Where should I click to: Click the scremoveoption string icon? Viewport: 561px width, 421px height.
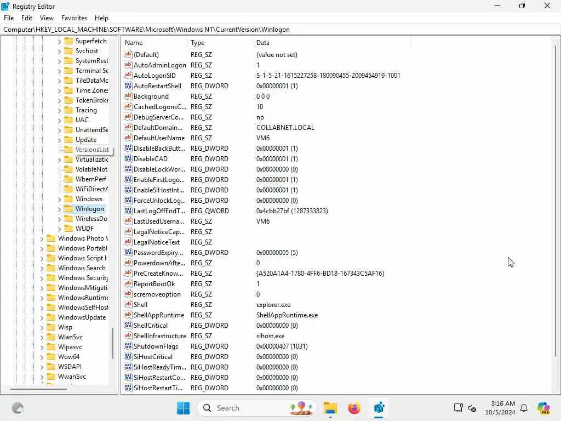(128, 294)
